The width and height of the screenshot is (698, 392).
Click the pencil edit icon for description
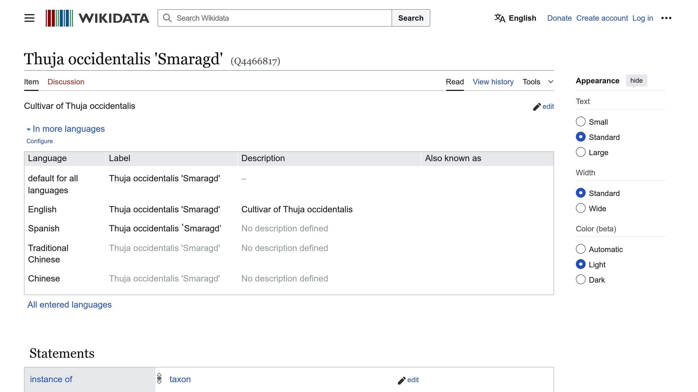pyautogui.click(x=537, y=107)
